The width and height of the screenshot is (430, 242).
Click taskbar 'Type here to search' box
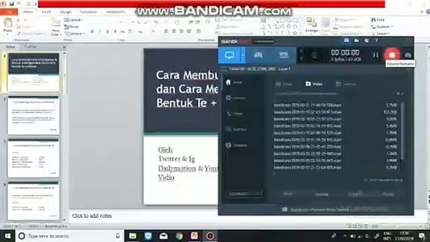tap(70, 236)
